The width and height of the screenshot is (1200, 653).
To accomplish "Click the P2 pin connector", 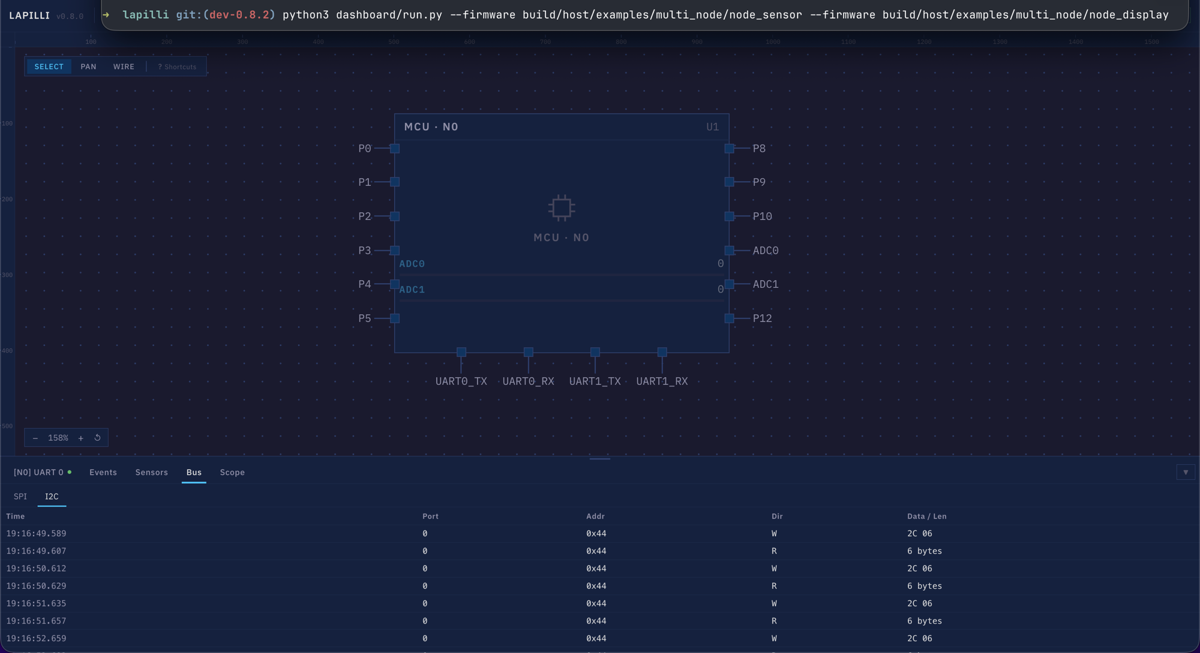I will (x=395, y=216).
